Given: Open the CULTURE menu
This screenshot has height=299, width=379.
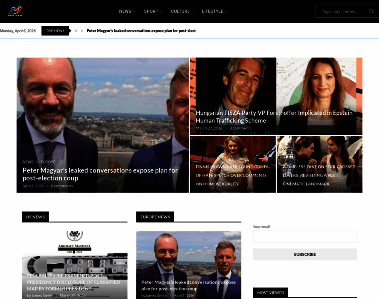Looking at the screenshot, I should [180, 11].
